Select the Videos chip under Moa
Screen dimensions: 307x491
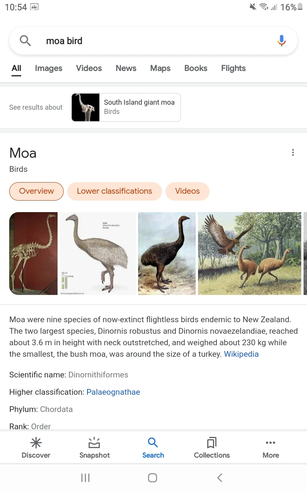(x=187, y=191)
